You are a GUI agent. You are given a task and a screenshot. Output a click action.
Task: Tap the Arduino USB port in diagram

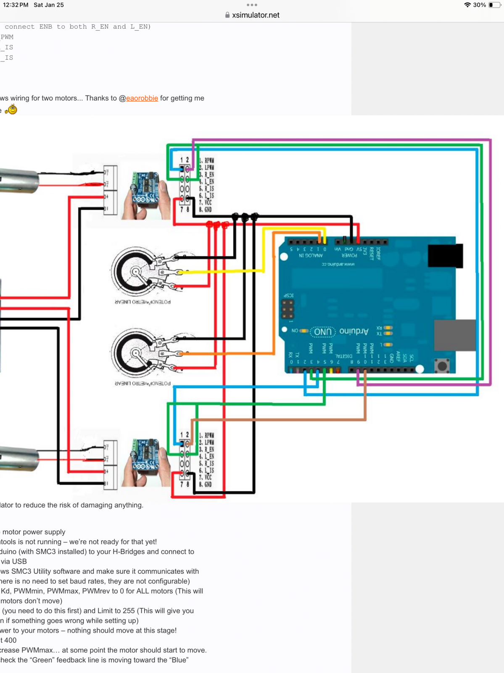(455, 335)
